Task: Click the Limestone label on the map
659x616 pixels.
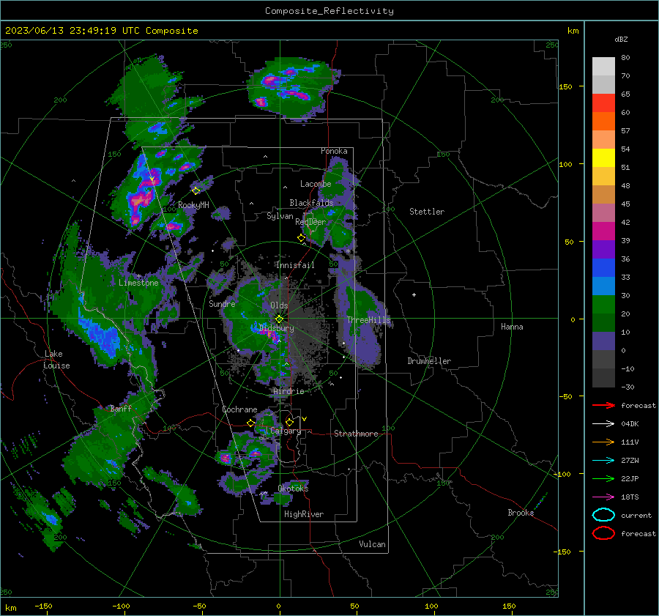Action: pos(138,283)
